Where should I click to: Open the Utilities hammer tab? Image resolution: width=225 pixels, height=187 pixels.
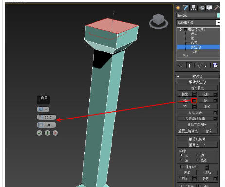tap(217, 8)
